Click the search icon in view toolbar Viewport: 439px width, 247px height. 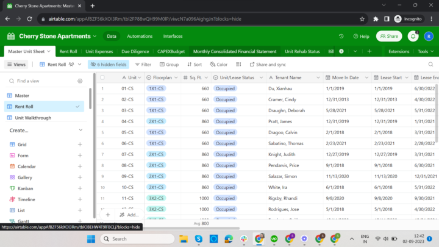(x=430, y=64)
